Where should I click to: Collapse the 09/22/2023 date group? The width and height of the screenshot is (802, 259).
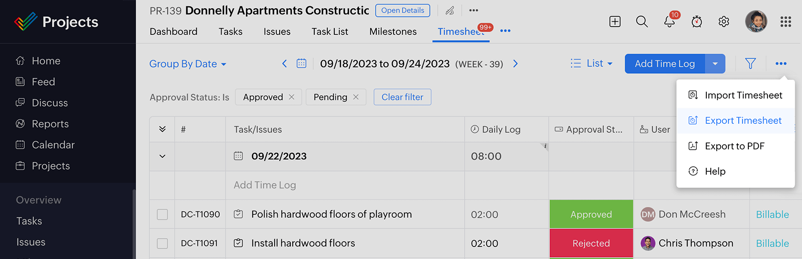pos(162,156)
